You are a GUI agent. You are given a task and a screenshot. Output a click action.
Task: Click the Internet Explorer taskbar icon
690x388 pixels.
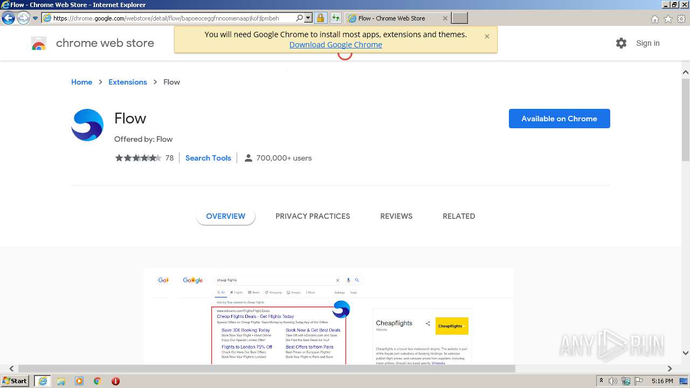(42, 381)
